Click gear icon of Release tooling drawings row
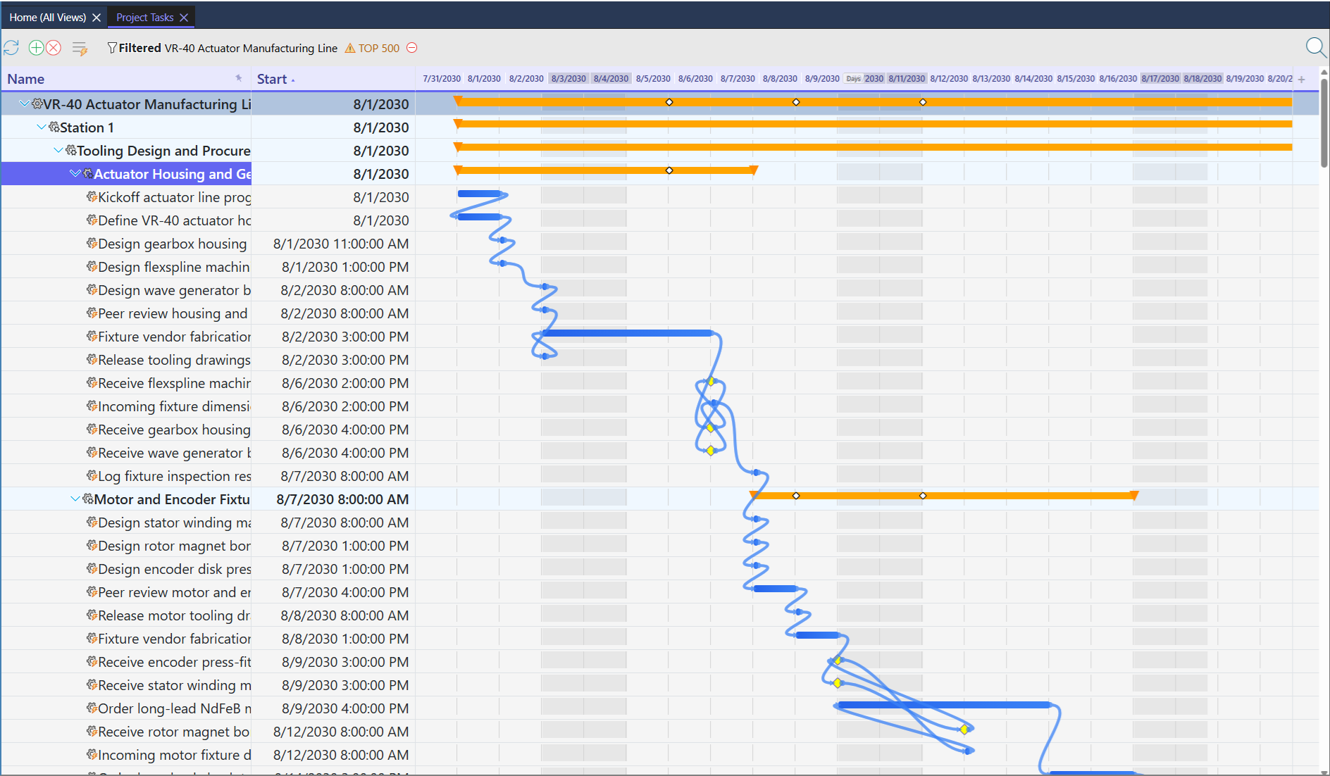The image size is (1330, 776). [92, 359]
